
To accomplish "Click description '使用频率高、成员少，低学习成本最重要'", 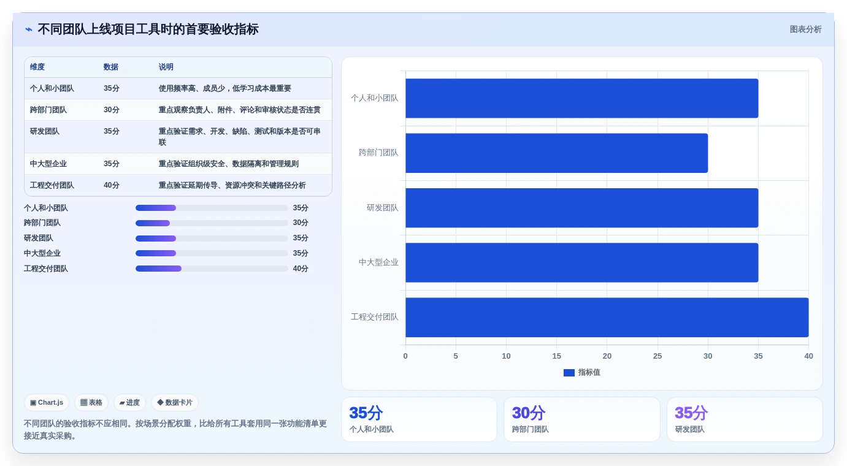I will click(225, 88).
